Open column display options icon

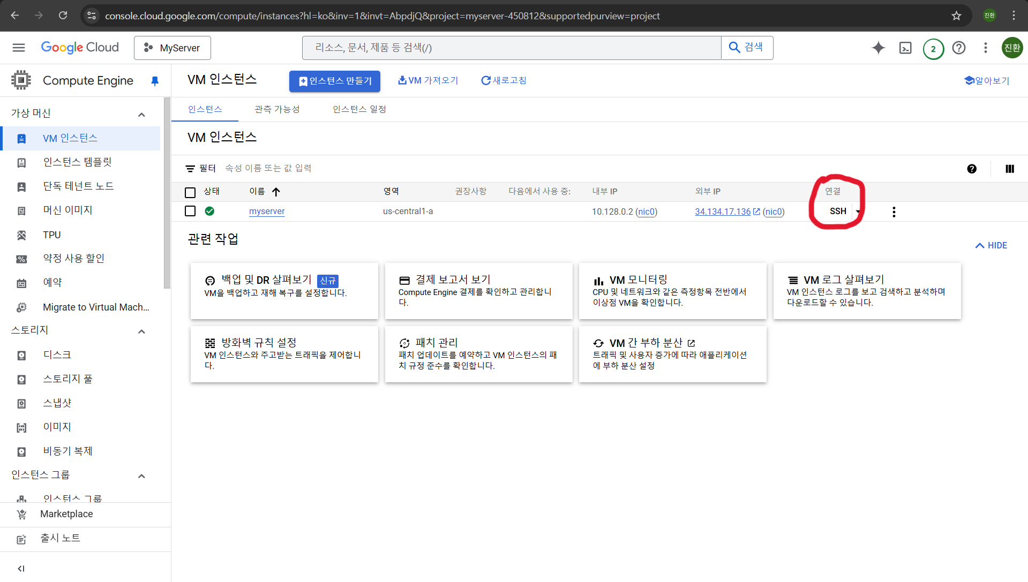click(1010, 169)
